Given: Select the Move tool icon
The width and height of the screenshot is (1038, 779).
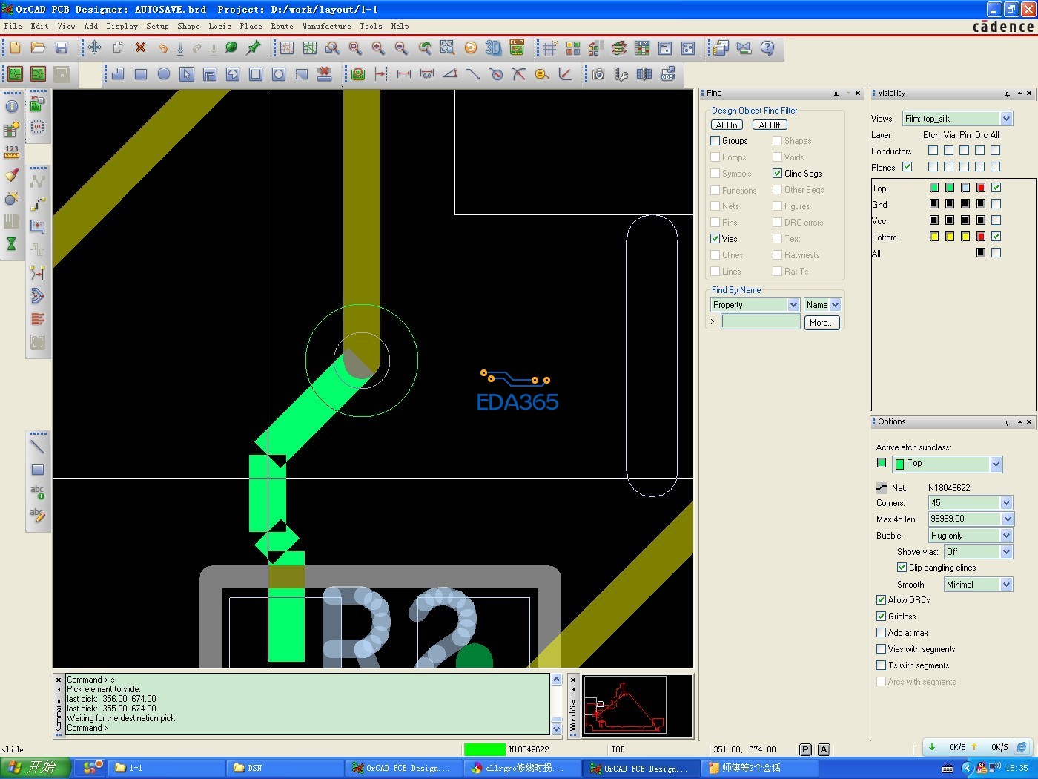Looking at the screenshot, I should tap(95, 48).
